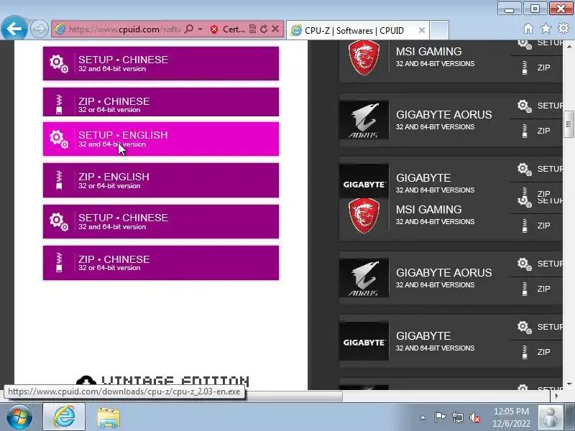575x431 pixels.
Task: Click the lower GIGABYTE AORUS title text
Action: point(443,273)
